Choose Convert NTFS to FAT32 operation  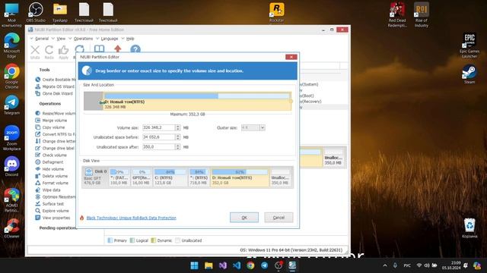[56, 134]
